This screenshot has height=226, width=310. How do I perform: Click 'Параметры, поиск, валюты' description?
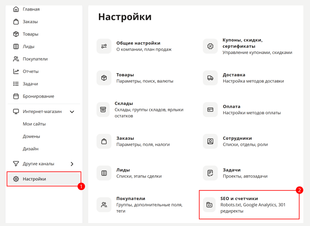[x=145, y=81]
